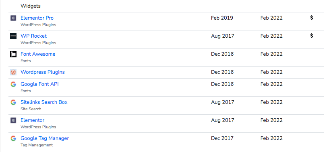Click the WordPress Plugins logo icon

pos(13,72)
